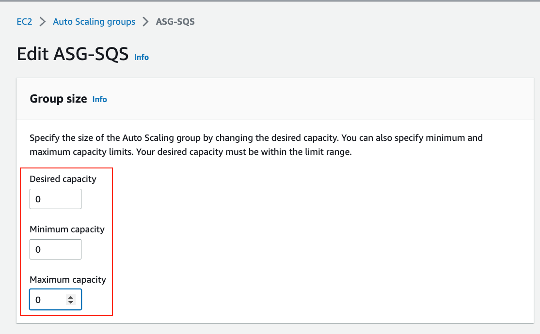Viewport: 540px width, 334px height.
Task: Click the Group size section heading
Action: [58, 99]
